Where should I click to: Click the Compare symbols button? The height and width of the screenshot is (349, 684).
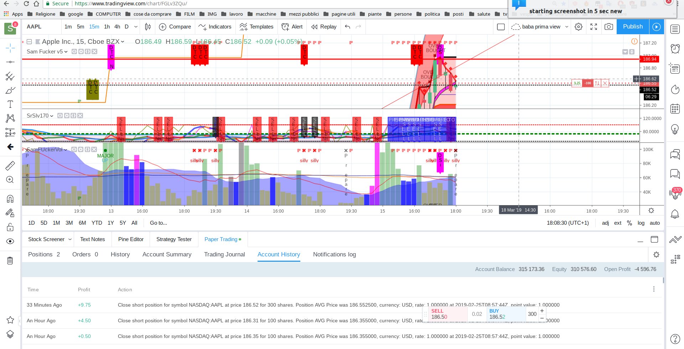point(175,27)
